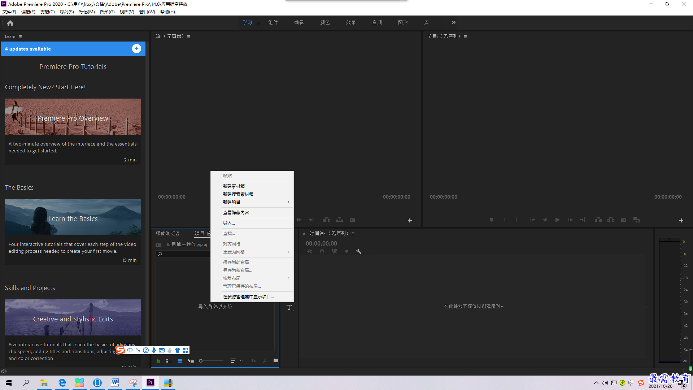This screenshot has height=390, width=693.
Task: Switch project panel to list view
Action: click(169, 361)
